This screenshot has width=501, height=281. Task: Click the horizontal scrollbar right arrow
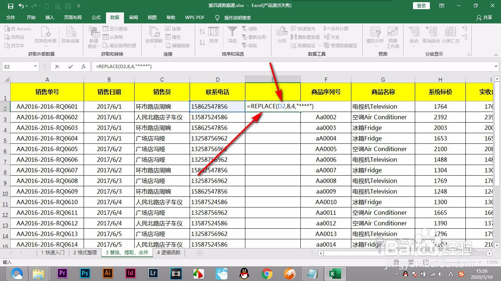(x=489, y=253)
